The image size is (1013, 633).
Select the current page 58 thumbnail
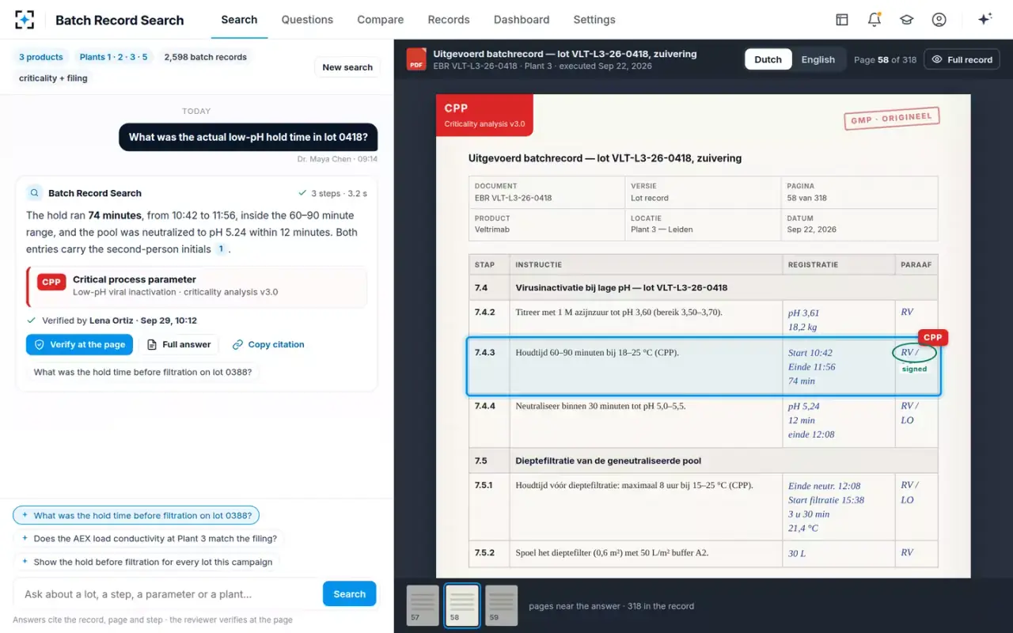pos(462,606)
